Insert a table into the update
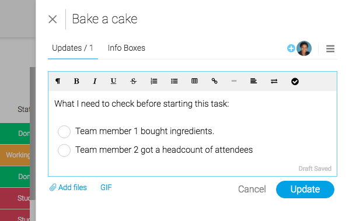Image resolution: width=349 pixels, height=221 pixels. pyautogui.click(x=194, y=81)
